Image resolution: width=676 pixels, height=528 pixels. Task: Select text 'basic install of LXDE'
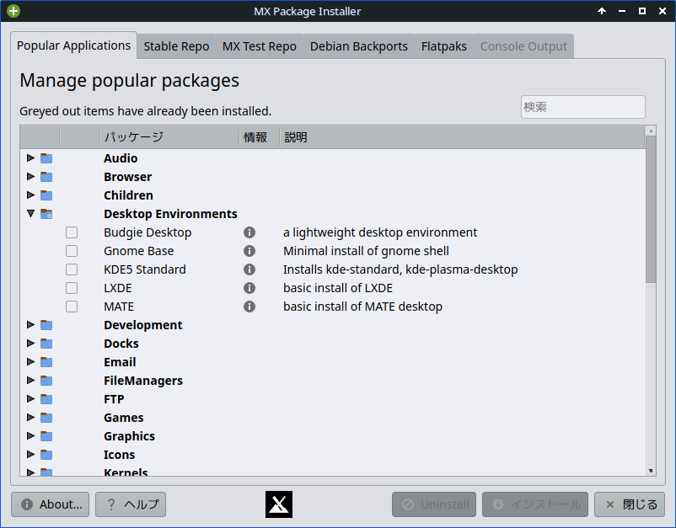click(x=337, y=288)
